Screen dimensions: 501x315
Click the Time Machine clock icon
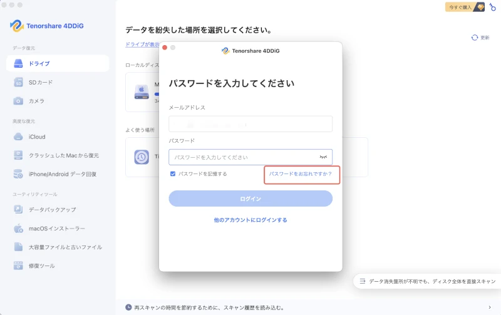click(x=142, y=157)
